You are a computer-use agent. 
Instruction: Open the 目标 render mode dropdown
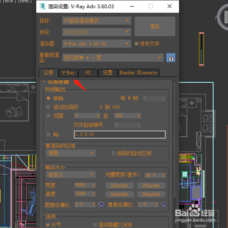97,21
